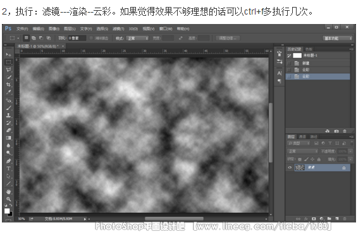The width and height of the screenshot is (363, 237).
Task: Click the Subtract from selection icon
Action: [x=41, y=38]
